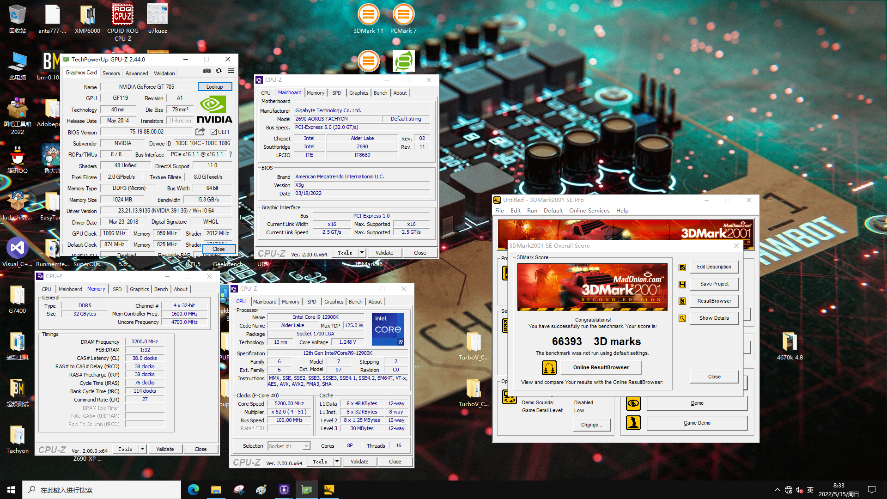
Task: Open the Validation tab in GPU-Z
Action: (x=164, y=73)
